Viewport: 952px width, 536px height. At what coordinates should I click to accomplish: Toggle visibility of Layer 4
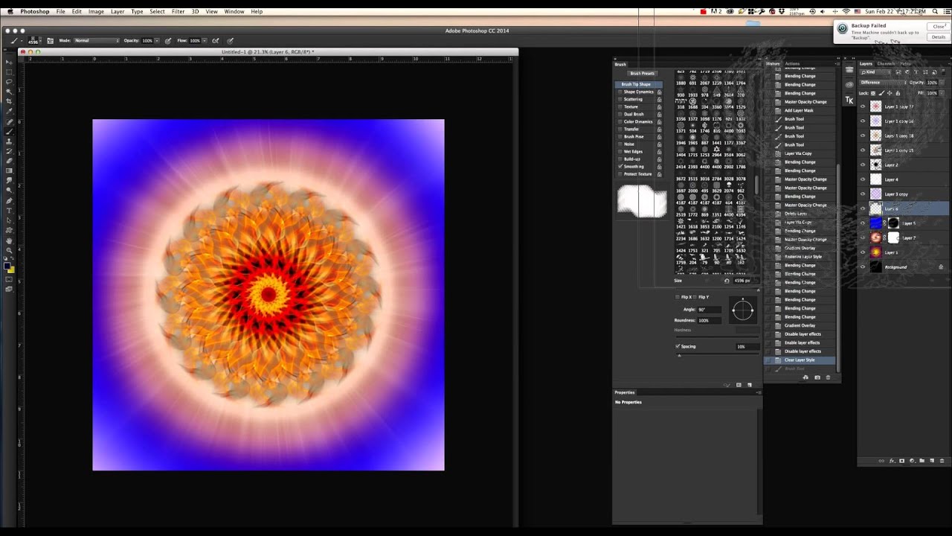[x=863, y=179]
